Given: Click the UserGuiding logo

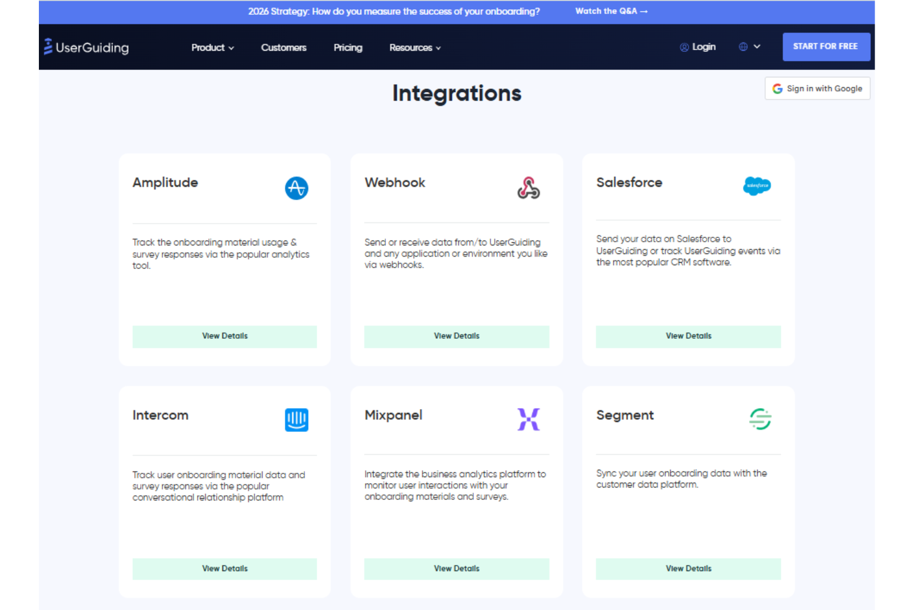Looking at the screenshot, I should (x=86, y=47).
